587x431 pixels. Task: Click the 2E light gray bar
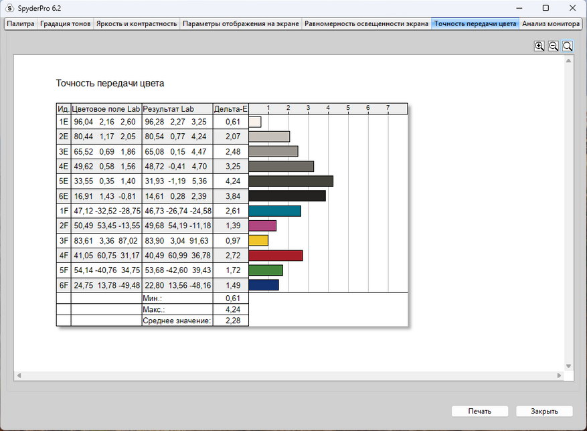coord(269,137)
